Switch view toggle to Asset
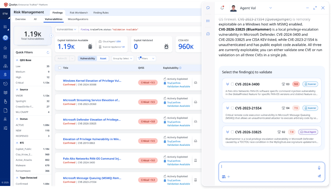332x190 pixels. pyautogui.click(x=103, y=58)
